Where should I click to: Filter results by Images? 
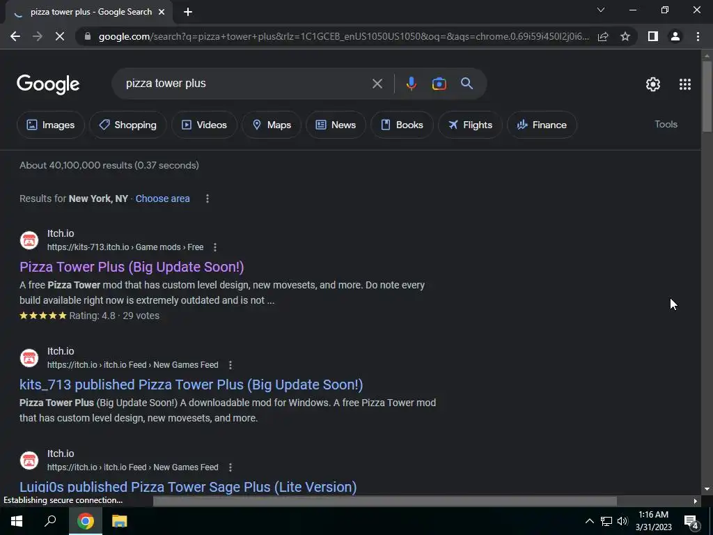pyautogui.click(x=50, y=125)
